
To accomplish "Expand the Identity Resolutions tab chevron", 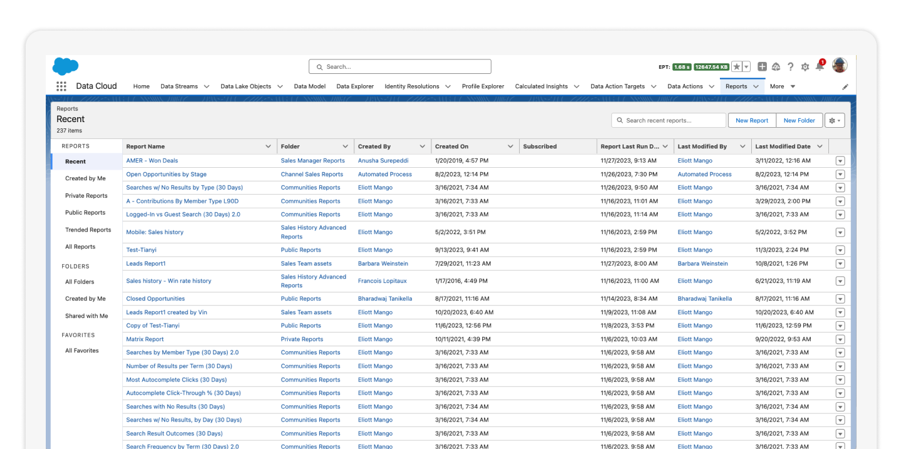I will click(x=448, y=87).
